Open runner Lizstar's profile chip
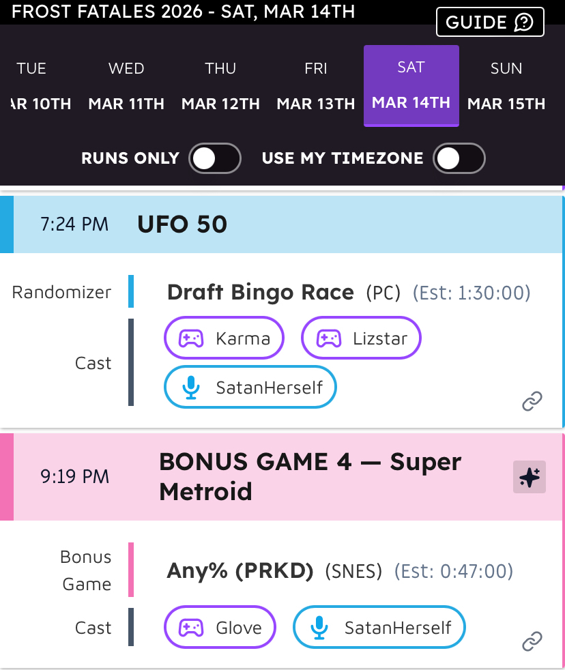 coord(362,338)
